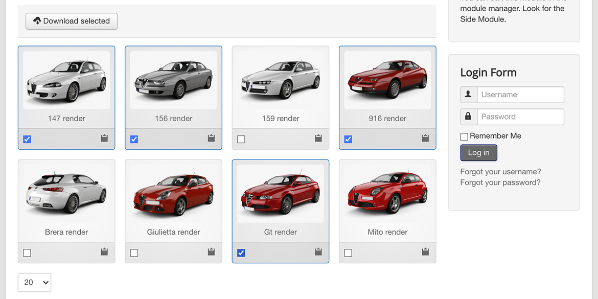Click the clipboard icon on 159 render card

pos(318,138)
